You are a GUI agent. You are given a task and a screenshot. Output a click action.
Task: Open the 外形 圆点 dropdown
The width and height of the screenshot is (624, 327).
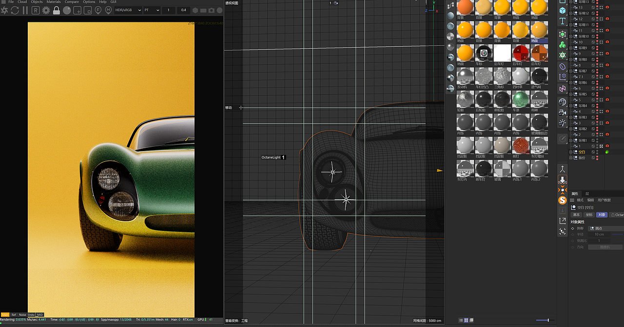tap(606, 228)
